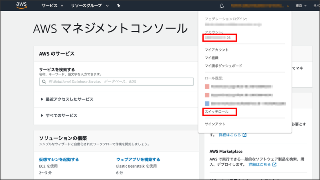
Task: Click 詳細はこちら link above AWS Marketplace
Action: point(230,135)
